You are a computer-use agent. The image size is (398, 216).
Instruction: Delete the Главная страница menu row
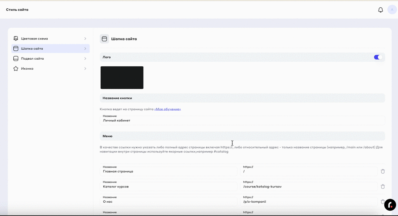tap(383, 171)
